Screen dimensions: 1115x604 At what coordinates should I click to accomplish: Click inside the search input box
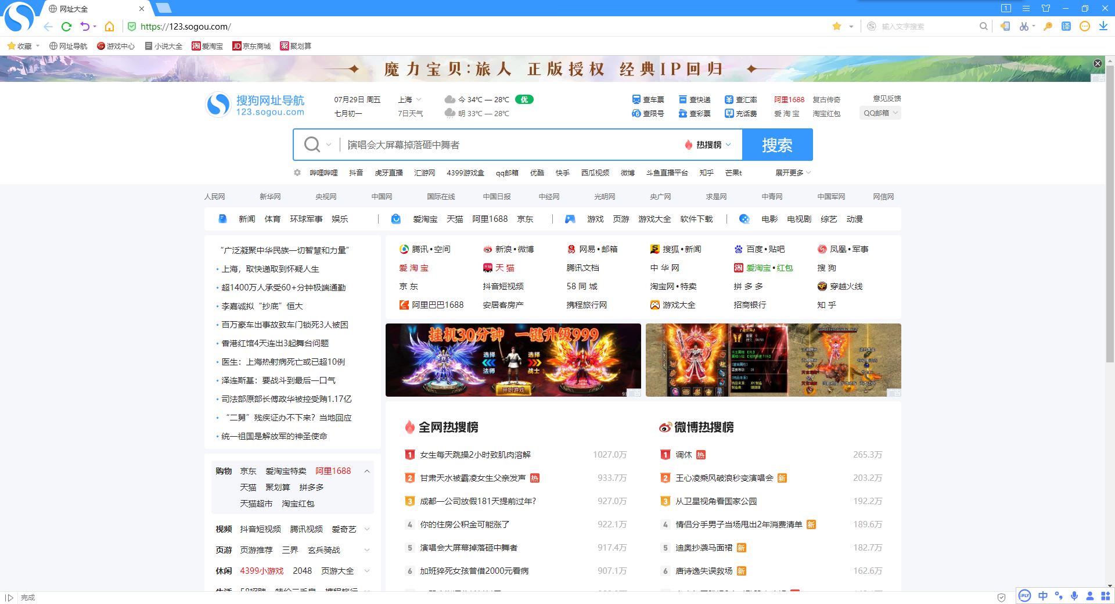[x=511, y=145]
